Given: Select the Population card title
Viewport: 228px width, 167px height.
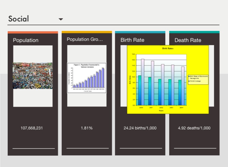Looking at the screenshot, I should tap(26, 40).
